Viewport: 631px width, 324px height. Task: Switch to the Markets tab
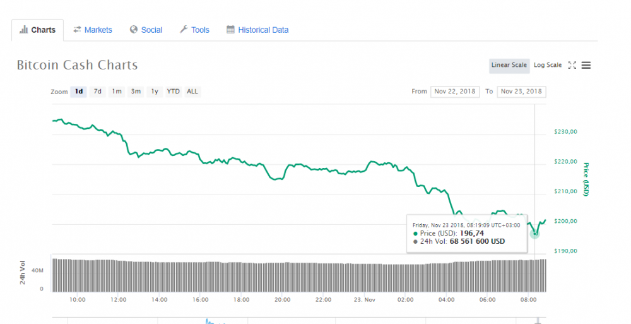tap(93, 30)
